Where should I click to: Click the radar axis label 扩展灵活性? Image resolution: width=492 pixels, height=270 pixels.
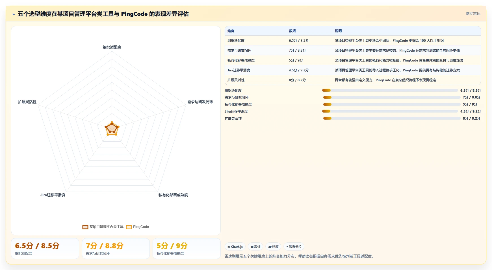coord(27,102)
